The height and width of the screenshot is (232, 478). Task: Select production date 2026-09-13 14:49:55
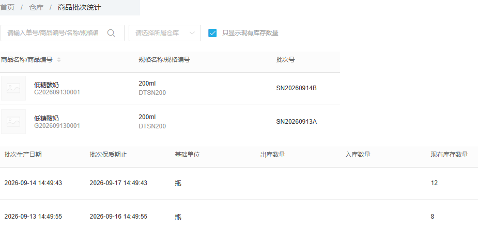pyautogui.click(x=33, y=217)
